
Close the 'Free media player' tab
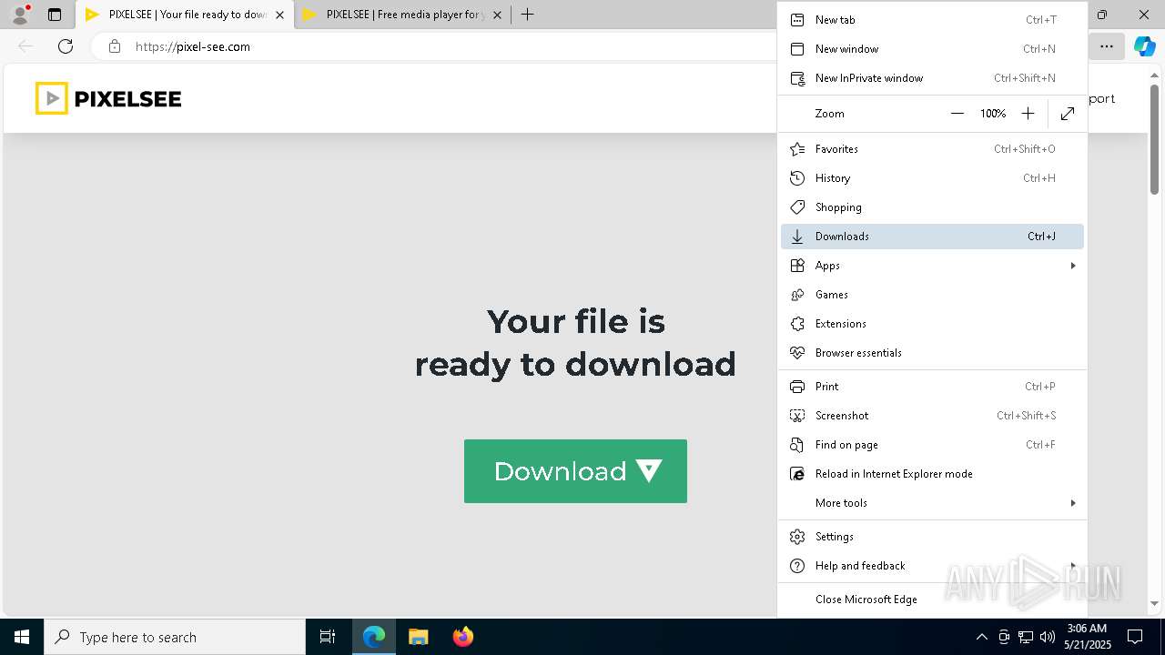point(497,15)
